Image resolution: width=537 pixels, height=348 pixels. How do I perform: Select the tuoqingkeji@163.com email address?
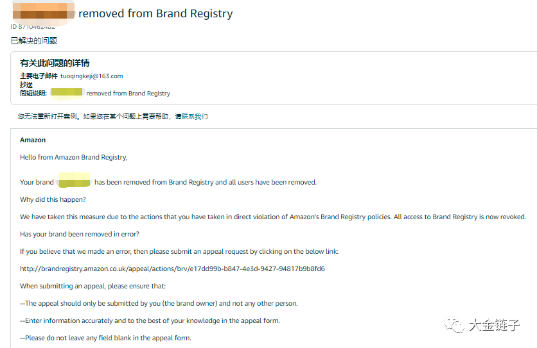[x=96, y=76]
